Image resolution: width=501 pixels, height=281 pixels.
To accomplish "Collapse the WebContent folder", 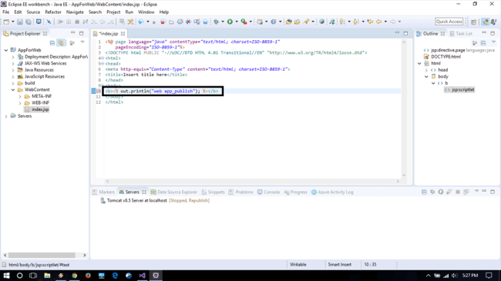I will tap(13, 90).
